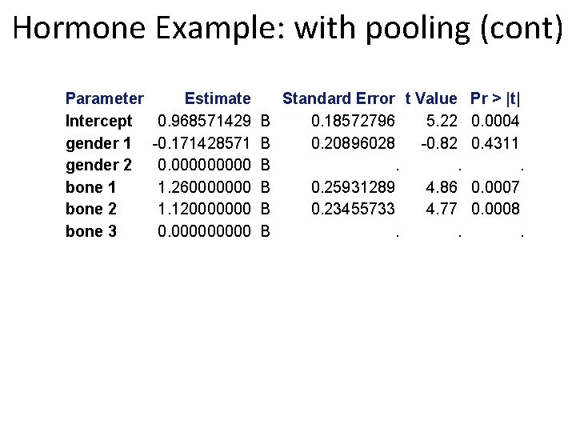Select the gender 1 row label

pos(98,143)
